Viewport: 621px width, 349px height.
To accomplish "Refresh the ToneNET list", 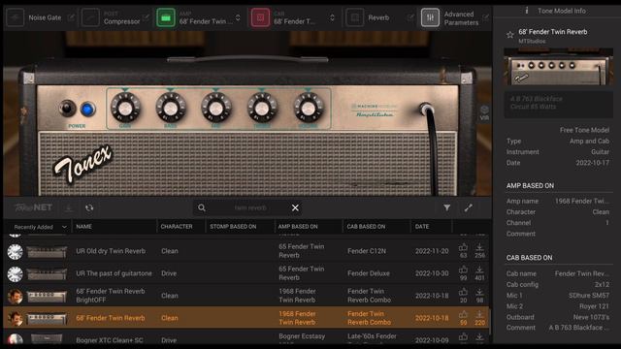I will pyautogui.click(x=89, y=207).
